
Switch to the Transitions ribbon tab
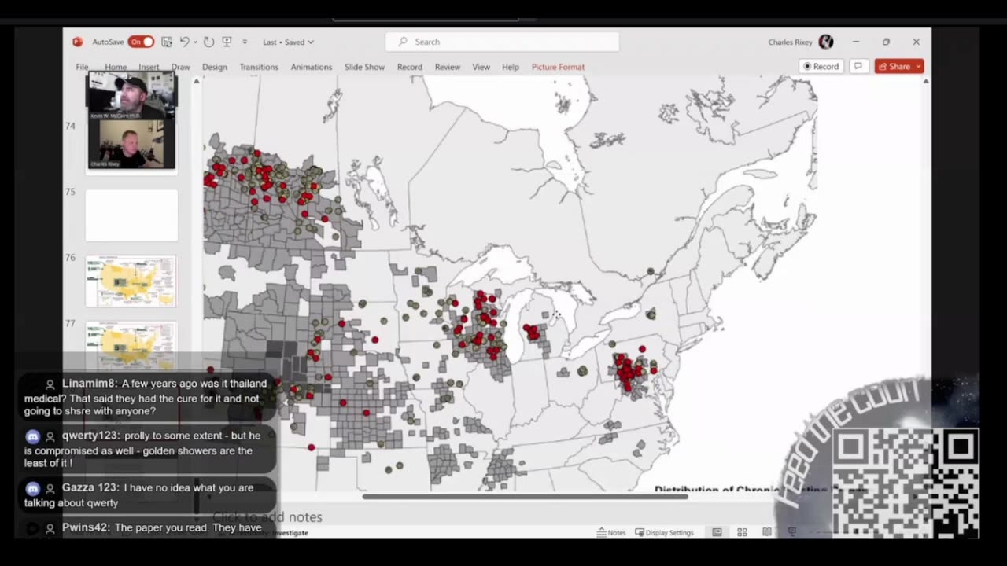[x=259, y=67]
